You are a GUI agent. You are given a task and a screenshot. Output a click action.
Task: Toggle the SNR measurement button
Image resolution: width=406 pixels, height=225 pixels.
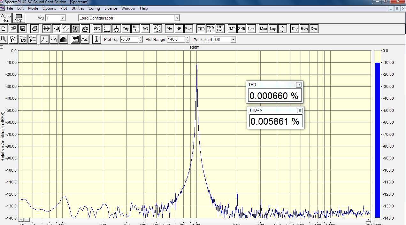pos(242,29)
